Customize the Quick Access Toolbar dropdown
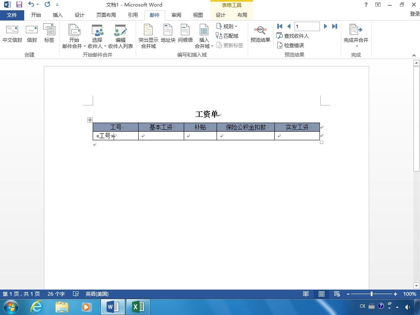This screenshot has height=315, width=420. [x=57, y=5]
